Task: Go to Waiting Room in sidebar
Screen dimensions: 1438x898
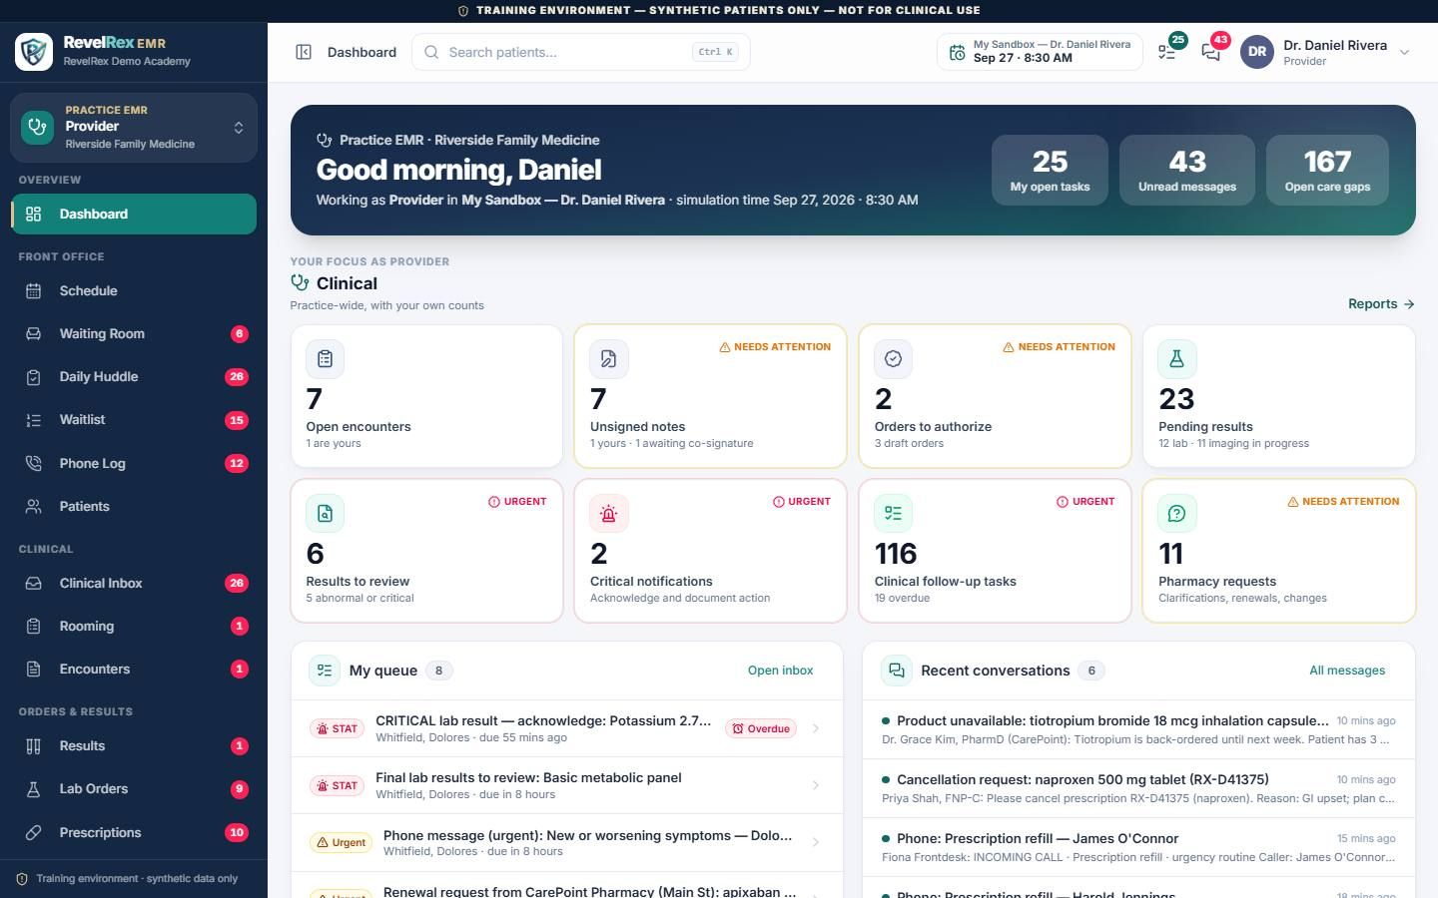Action: [x=134, y=334]
